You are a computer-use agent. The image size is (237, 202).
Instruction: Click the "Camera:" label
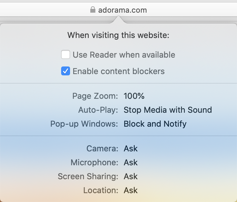(102, 148)
